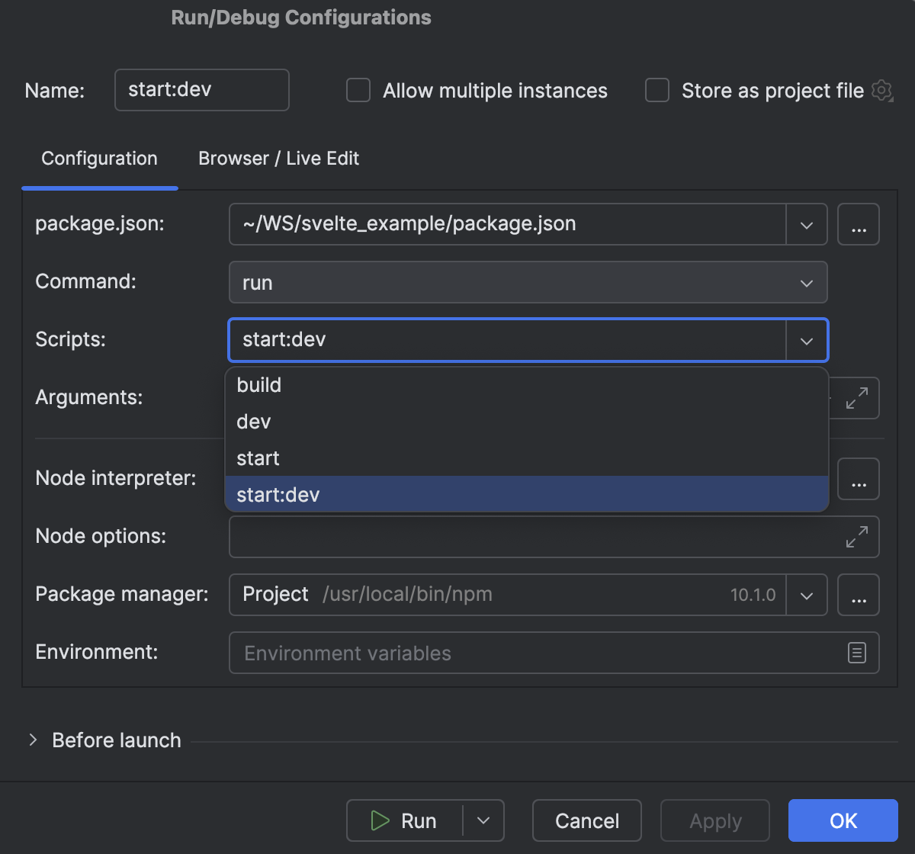Screen dimensions: 915x854
Task: Click the green play icon in Run
Action: click(379, 820)
